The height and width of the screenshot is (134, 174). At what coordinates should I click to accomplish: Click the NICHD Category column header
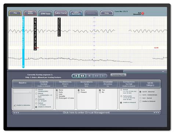pos(150,84)
